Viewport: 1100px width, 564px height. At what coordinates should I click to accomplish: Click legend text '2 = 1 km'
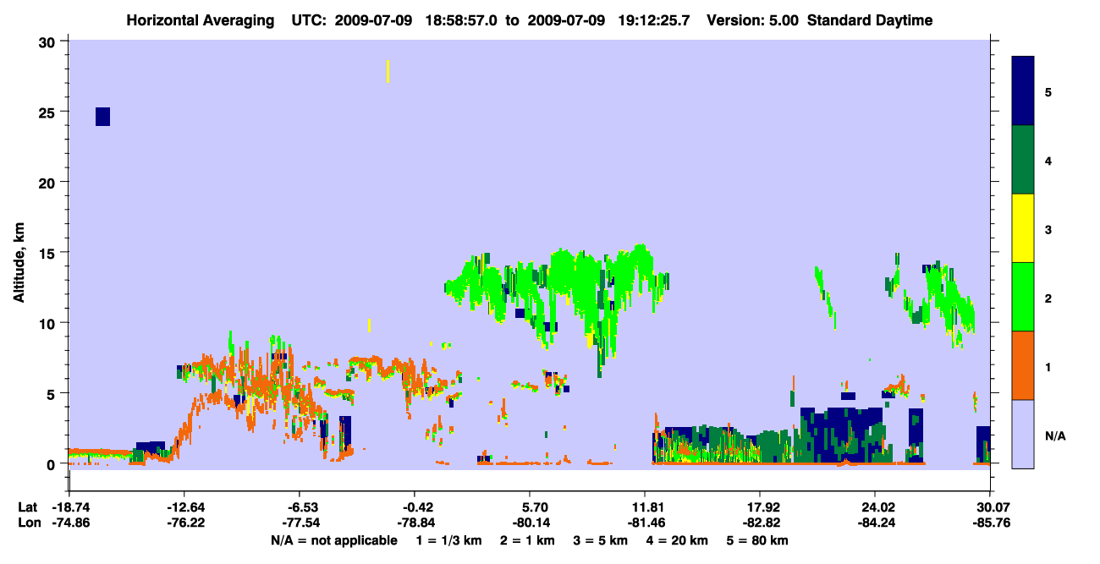coord(527,540)
